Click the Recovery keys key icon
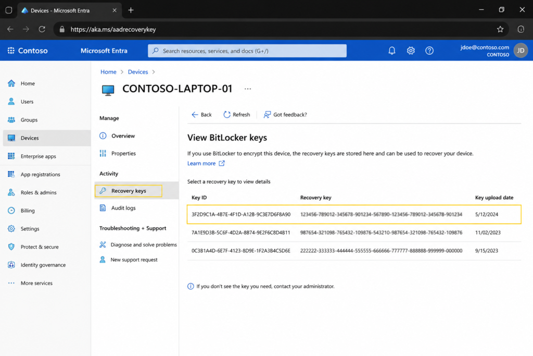The width and height of the screenshot is (533, 356). [103, 191]
